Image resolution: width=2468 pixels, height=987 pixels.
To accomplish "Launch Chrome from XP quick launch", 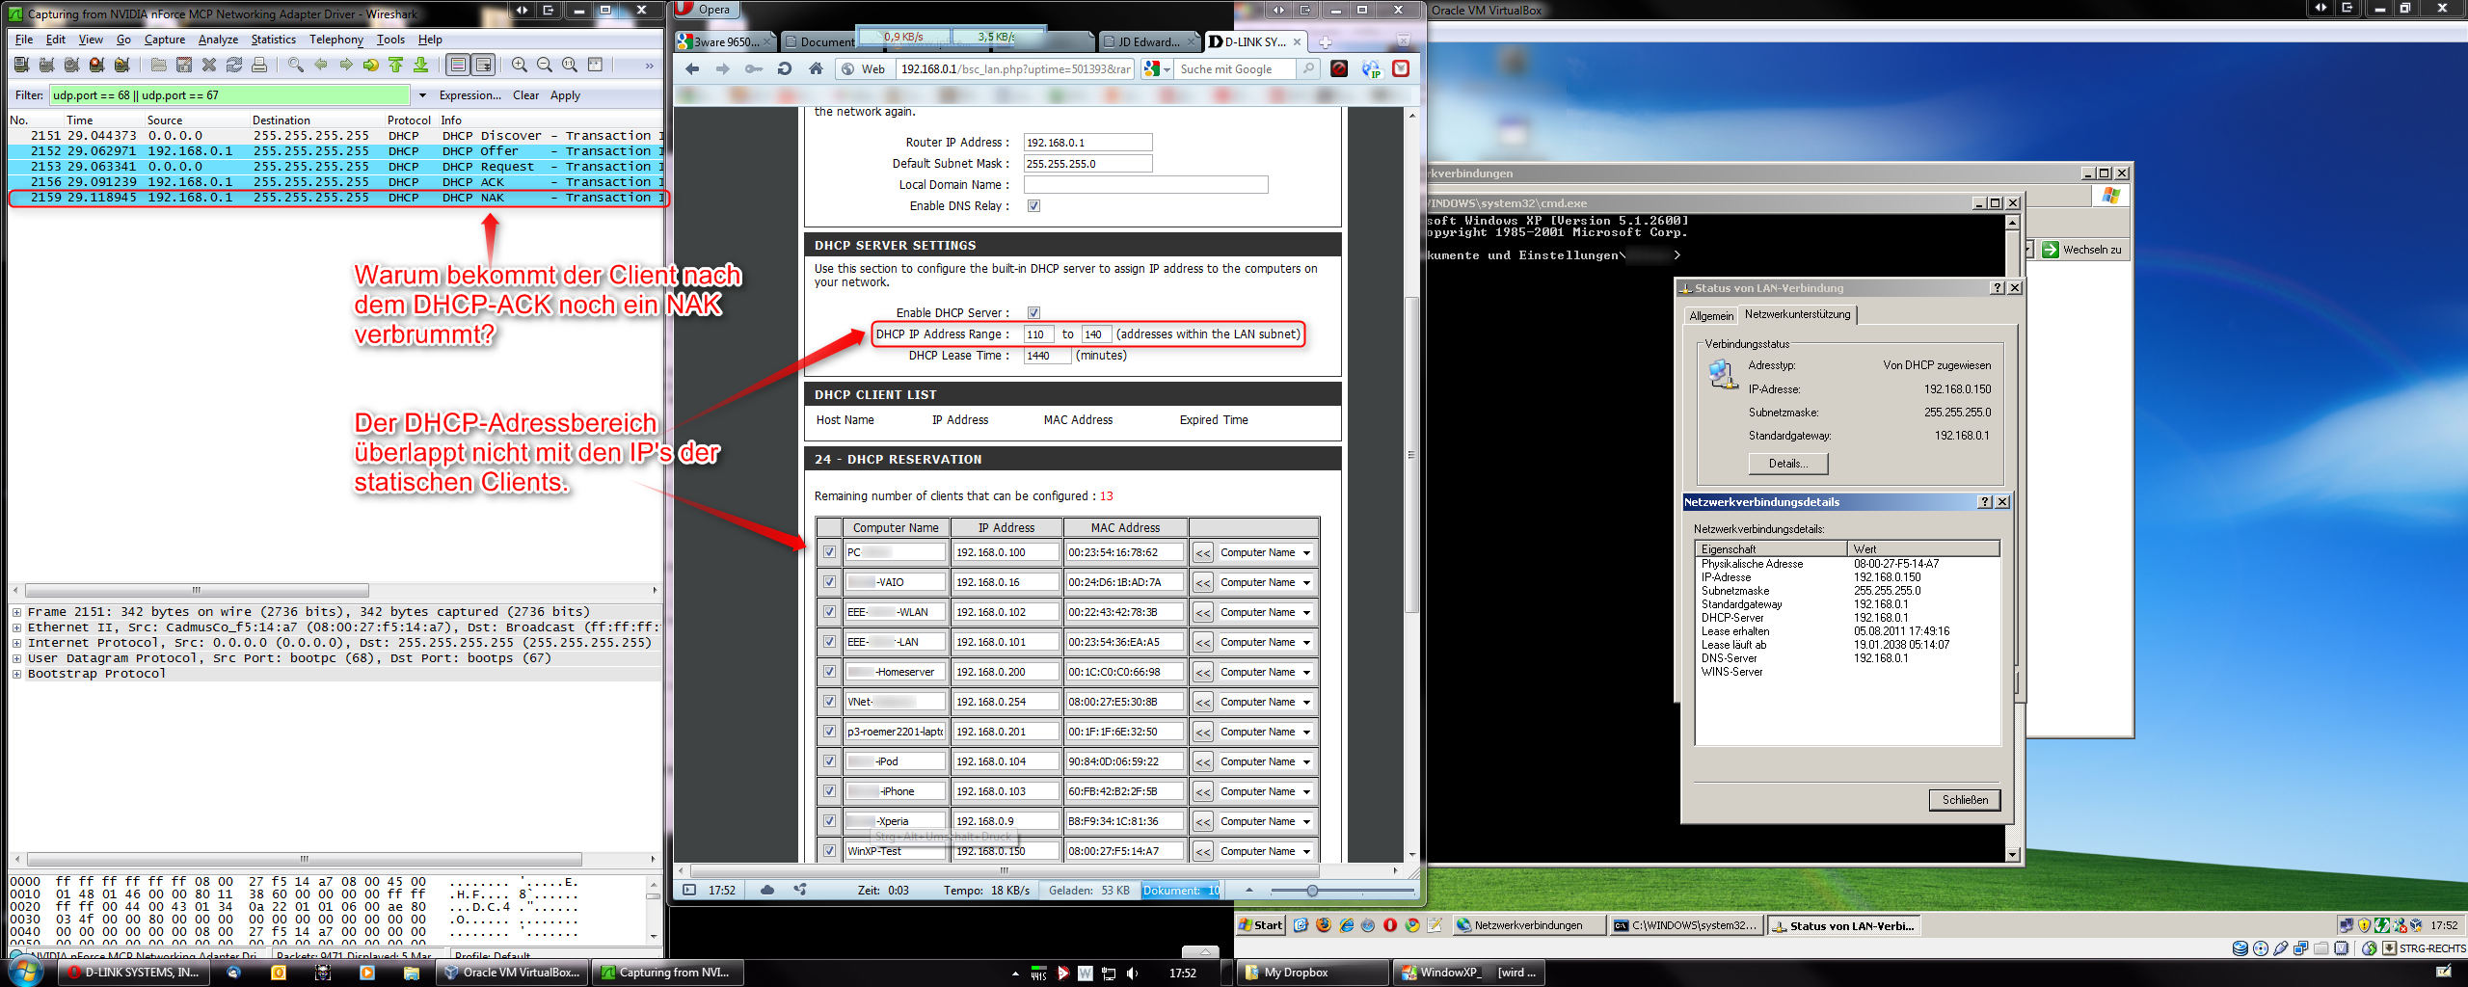I will point(1412,924).
